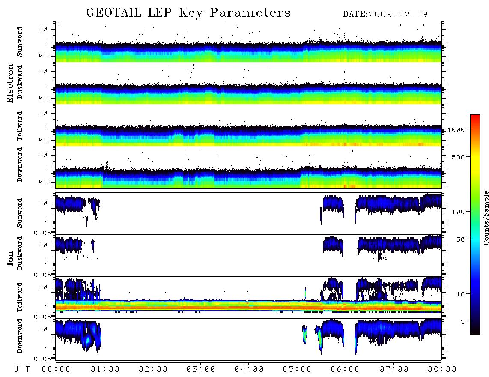Click the 08:00 time axis label
489x377 pixels.
click(442, 369)
